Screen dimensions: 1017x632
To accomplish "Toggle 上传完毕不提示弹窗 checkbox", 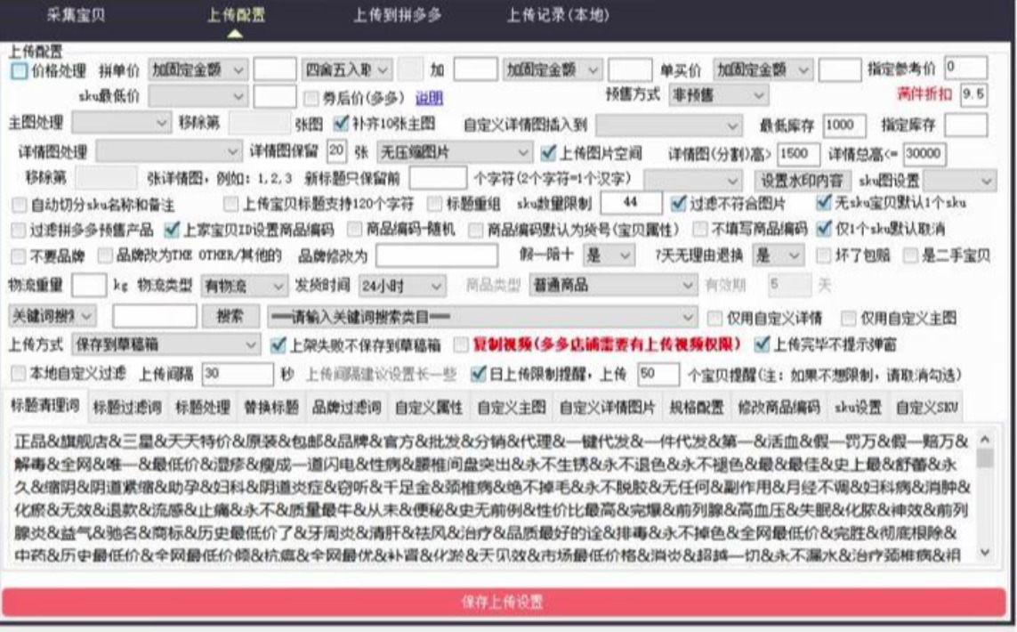I will (x=763, y=344).
